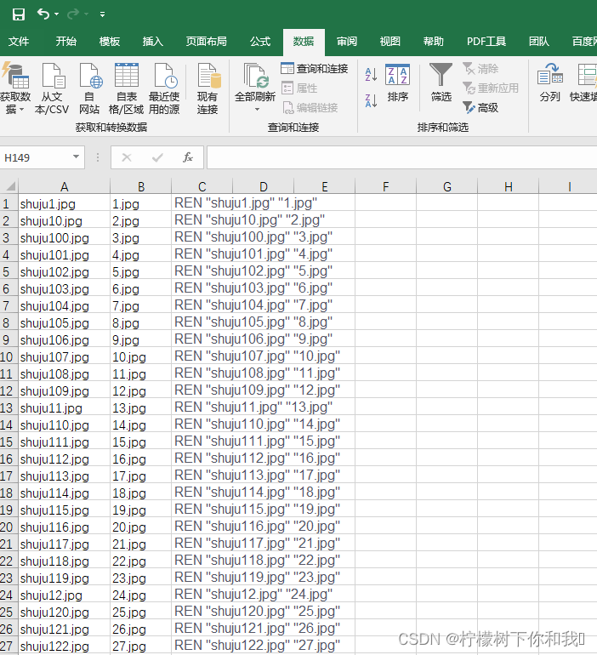Switch to the 帮助 ribbon tab
Image resolution: width=597 pixels, height=655 pixels.
pos(433,42)
